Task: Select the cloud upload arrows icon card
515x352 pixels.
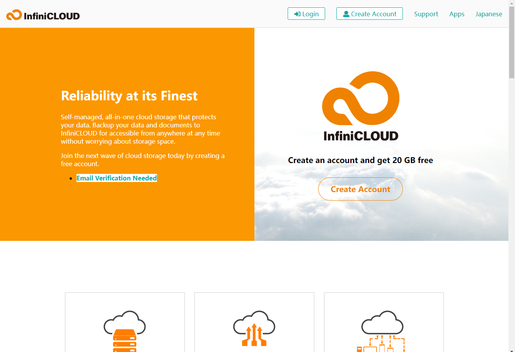Action: [254, 322]
